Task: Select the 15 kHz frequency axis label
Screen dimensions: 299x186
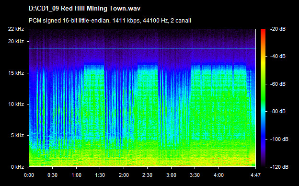Action: tap(16, 73)
